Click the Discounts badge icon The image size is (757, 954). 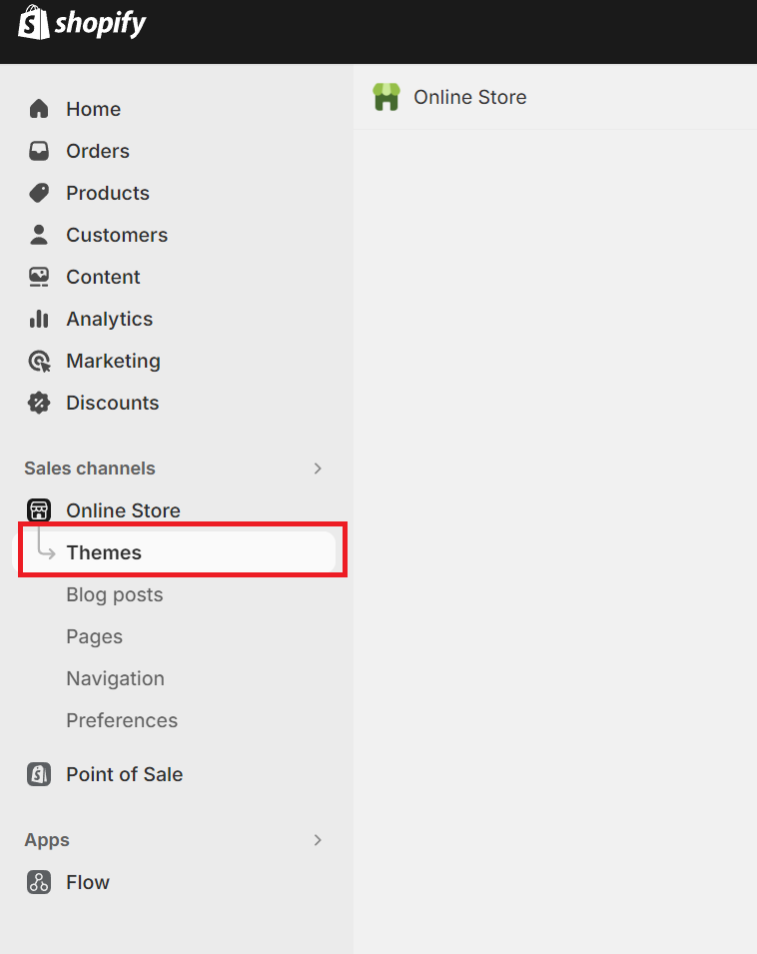point(39,403)
